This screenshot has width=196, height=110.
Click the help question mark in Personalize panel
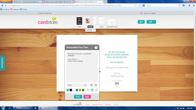(x=96, y=48)
